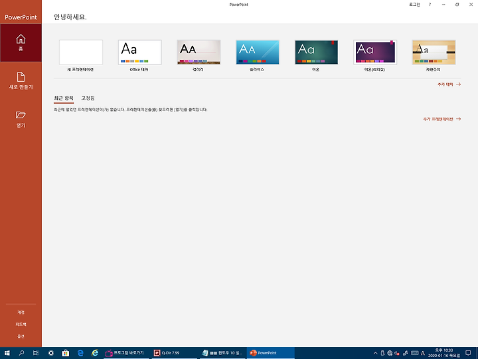Open Account (계정) settings

point(21,312)
